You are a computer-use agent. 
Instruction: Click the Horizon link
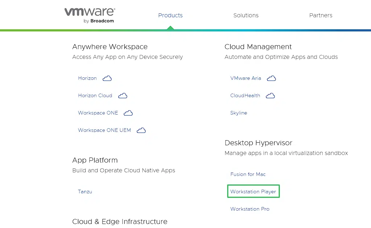(x=87, y=78)
